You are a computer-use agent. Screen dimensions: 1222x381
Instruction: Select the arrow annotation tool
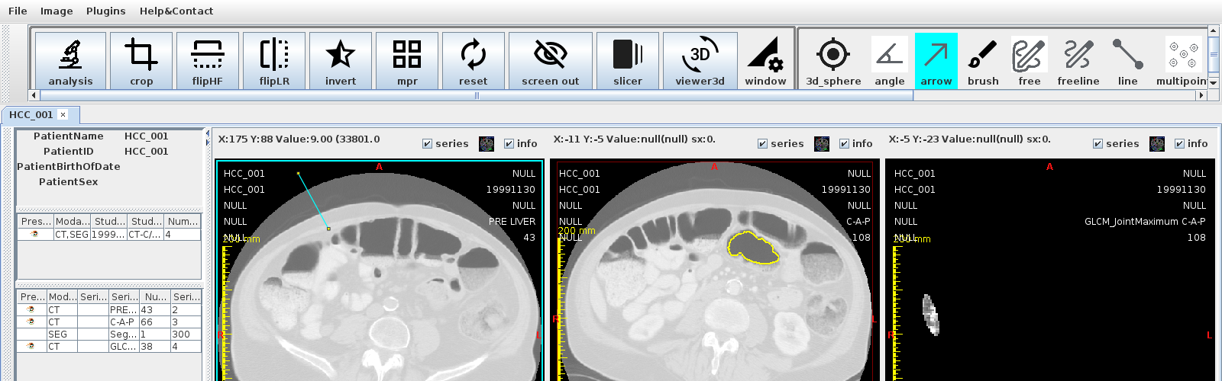(936, 61)
